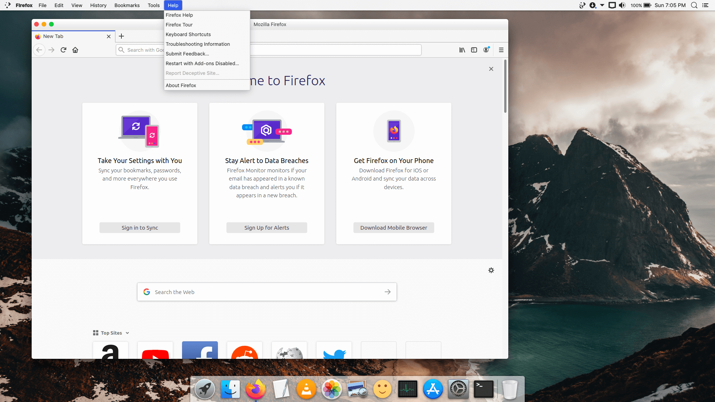Open the Firefox Account icon

coord(486,50)
